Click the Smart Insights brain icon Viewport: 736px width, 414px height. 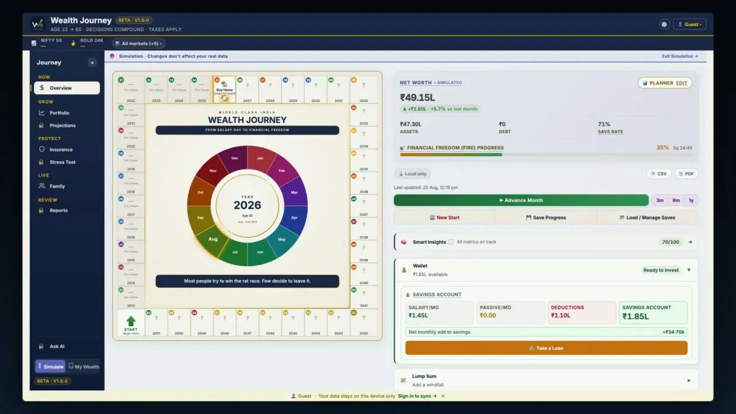tap(404, 242)
